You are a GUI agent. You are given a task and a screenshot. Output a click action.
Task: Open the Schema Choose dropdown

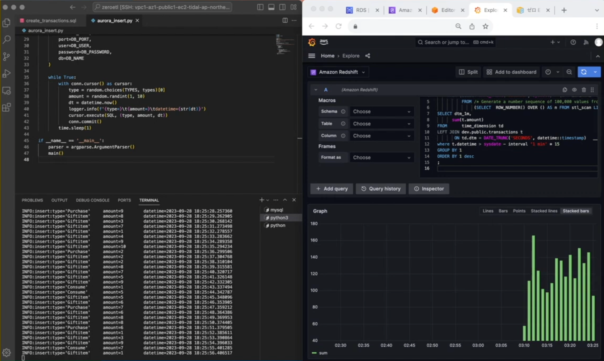coord(381,112)
